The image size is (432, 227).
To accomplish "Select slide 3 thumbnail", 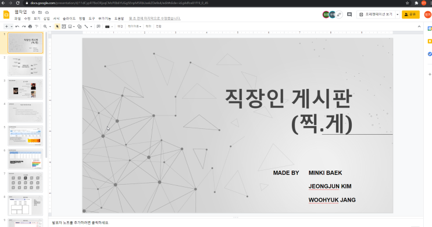I will [x=26, y=89].
